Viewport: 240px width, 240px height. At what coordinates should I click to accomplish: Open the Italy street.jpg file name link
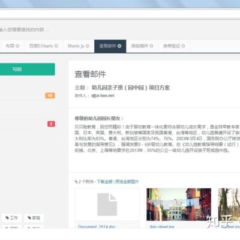162,227
